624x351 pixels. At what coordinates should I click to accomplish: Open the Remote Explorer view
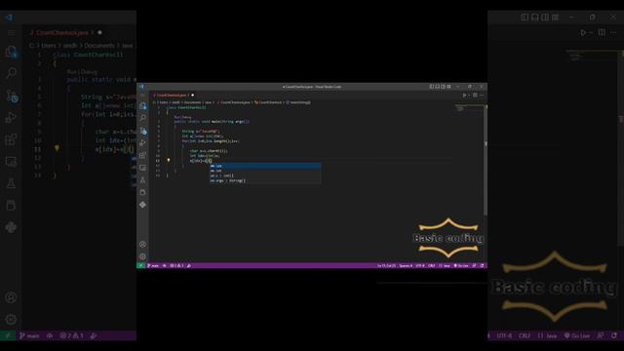[x=143, y=168]
